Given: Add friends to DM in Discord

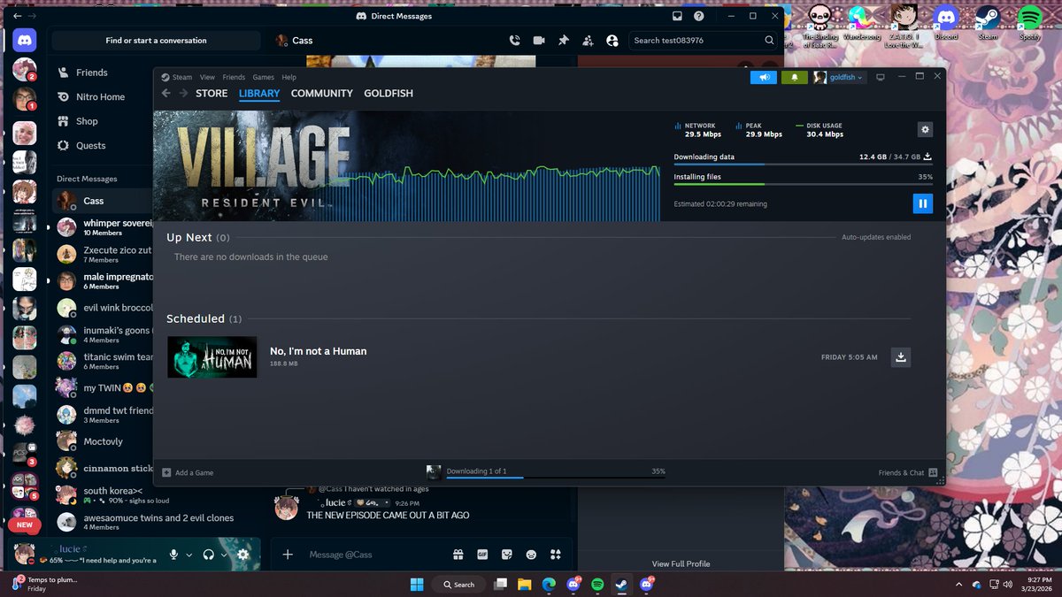Looking at the screenshot, I should click(587, 41).
